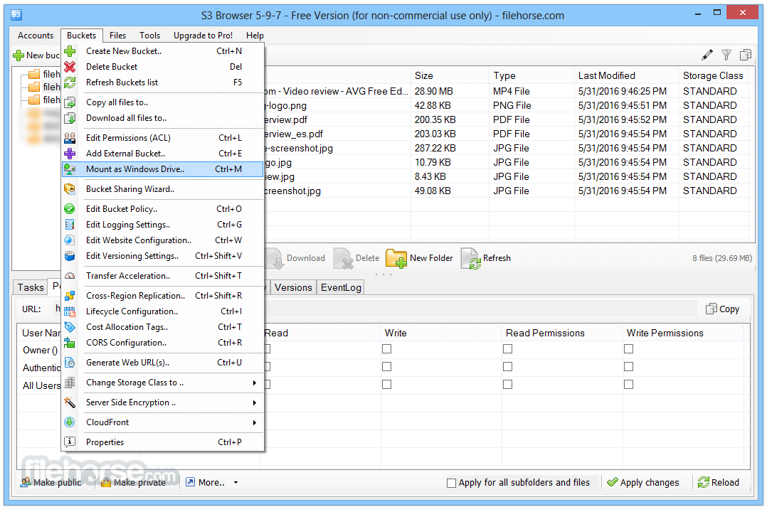Click the Mount as Windows Drive icon
This screenshot has width=767, height=507.
[x=70, y=169]
